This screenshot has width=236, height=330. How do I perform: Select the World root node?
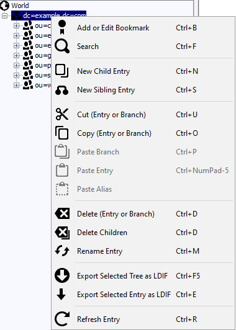click(20, 6)
